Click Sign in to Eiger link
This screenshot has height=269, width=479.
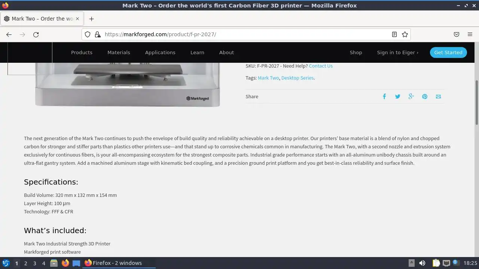397,52
